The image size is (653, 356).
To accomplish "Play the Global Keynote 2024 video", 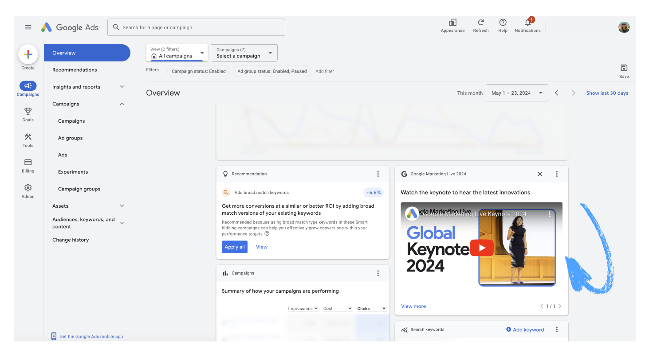I will (x=482, y=248).
